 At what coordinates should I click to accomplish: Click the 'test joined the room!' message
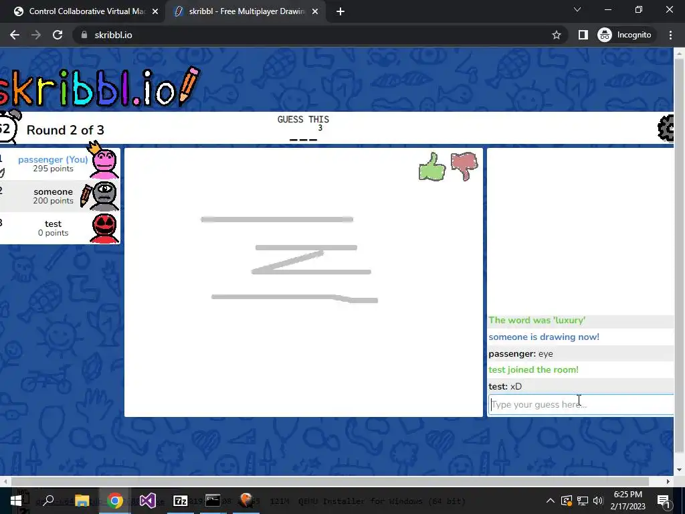point(533,369)
